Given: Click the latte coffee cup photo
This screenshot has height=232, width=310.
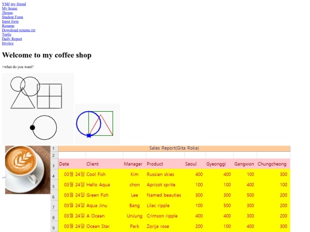Looking at the screenshot, I should (28, 170).
